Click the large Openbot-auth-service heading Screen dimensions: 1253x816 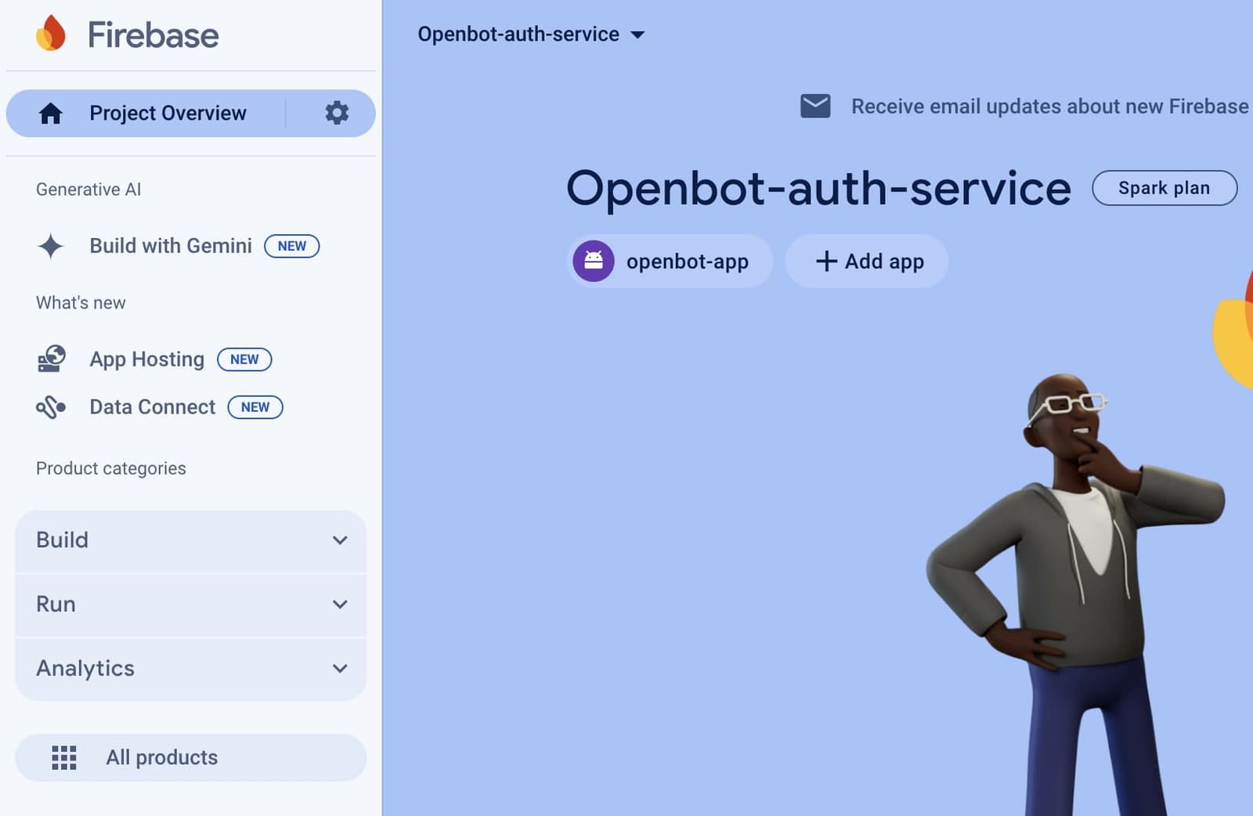pyautogui.click(x=818, y=189)
